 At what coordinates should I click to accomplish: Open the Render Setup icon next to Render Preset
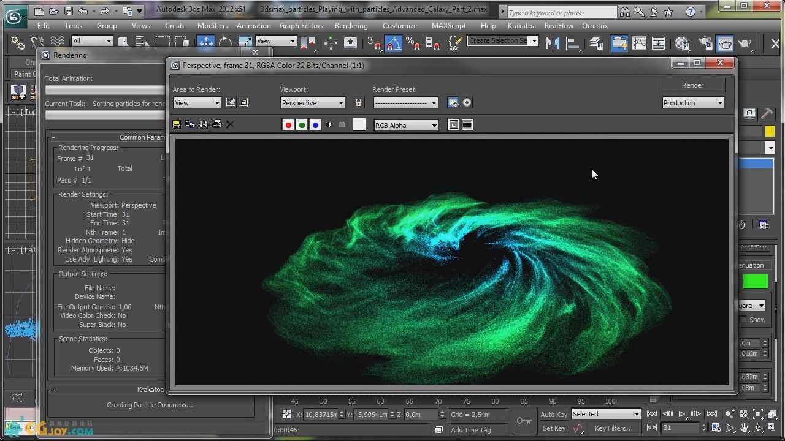click(453, 102)
